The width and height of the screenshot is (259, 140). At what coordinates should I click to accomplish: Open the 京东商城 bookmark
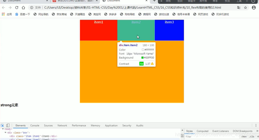pos(59,14)
